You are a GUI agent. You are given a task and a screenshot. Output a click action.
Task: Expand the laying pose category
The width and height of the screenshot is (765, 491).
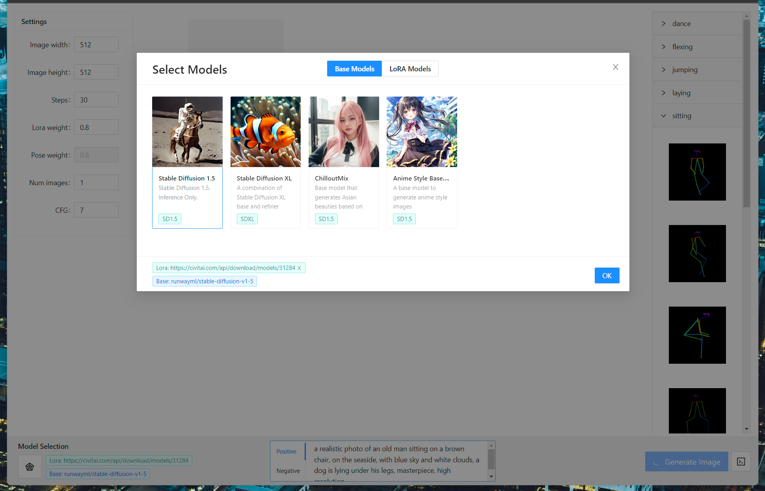697,93
